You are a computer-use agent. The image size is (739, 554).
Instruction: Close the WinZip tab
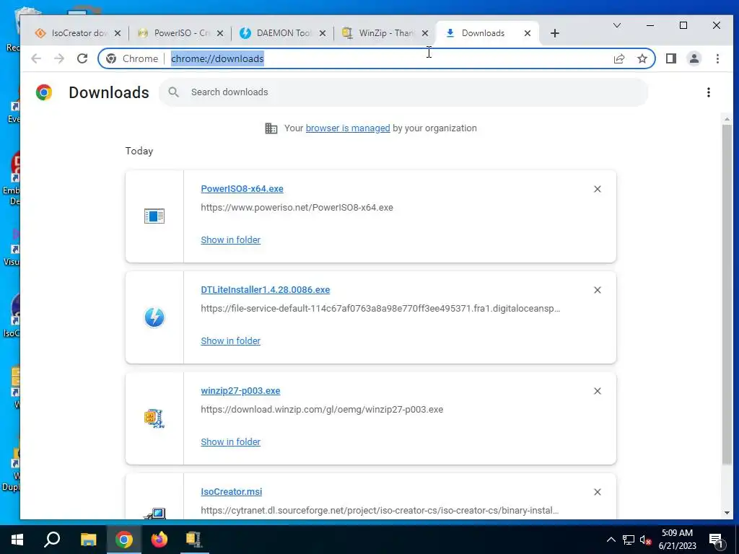point(425,33)
